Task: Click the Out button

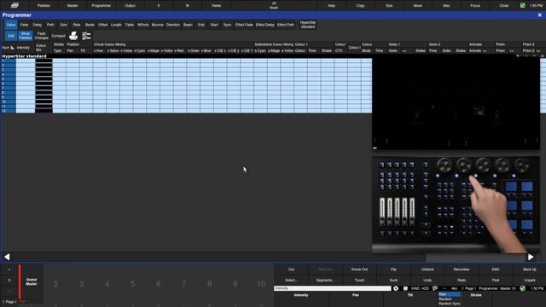Action: pyautogui.click(x=291, y=269)
